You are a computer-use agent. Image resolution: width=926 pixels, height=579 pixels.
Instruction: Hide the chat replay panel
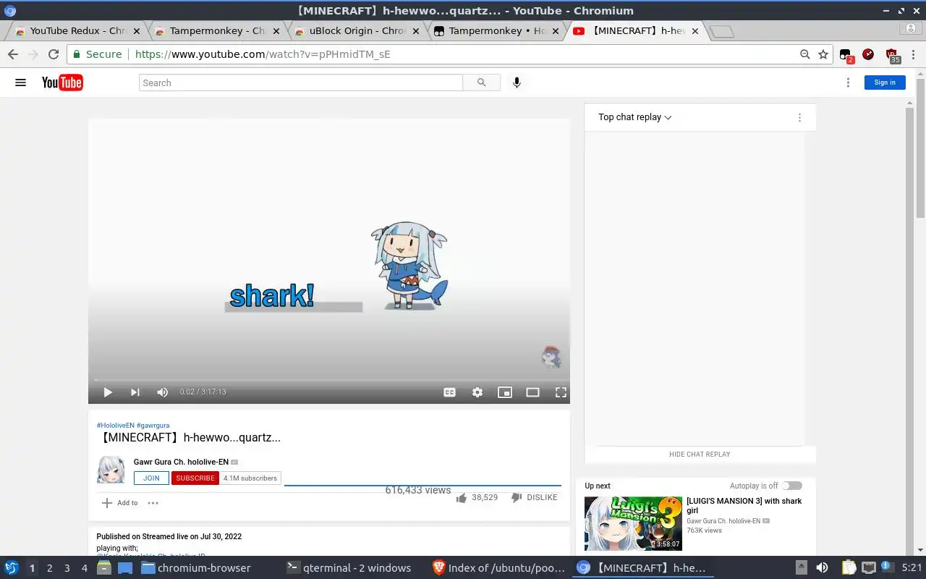(x=700, y=455)
